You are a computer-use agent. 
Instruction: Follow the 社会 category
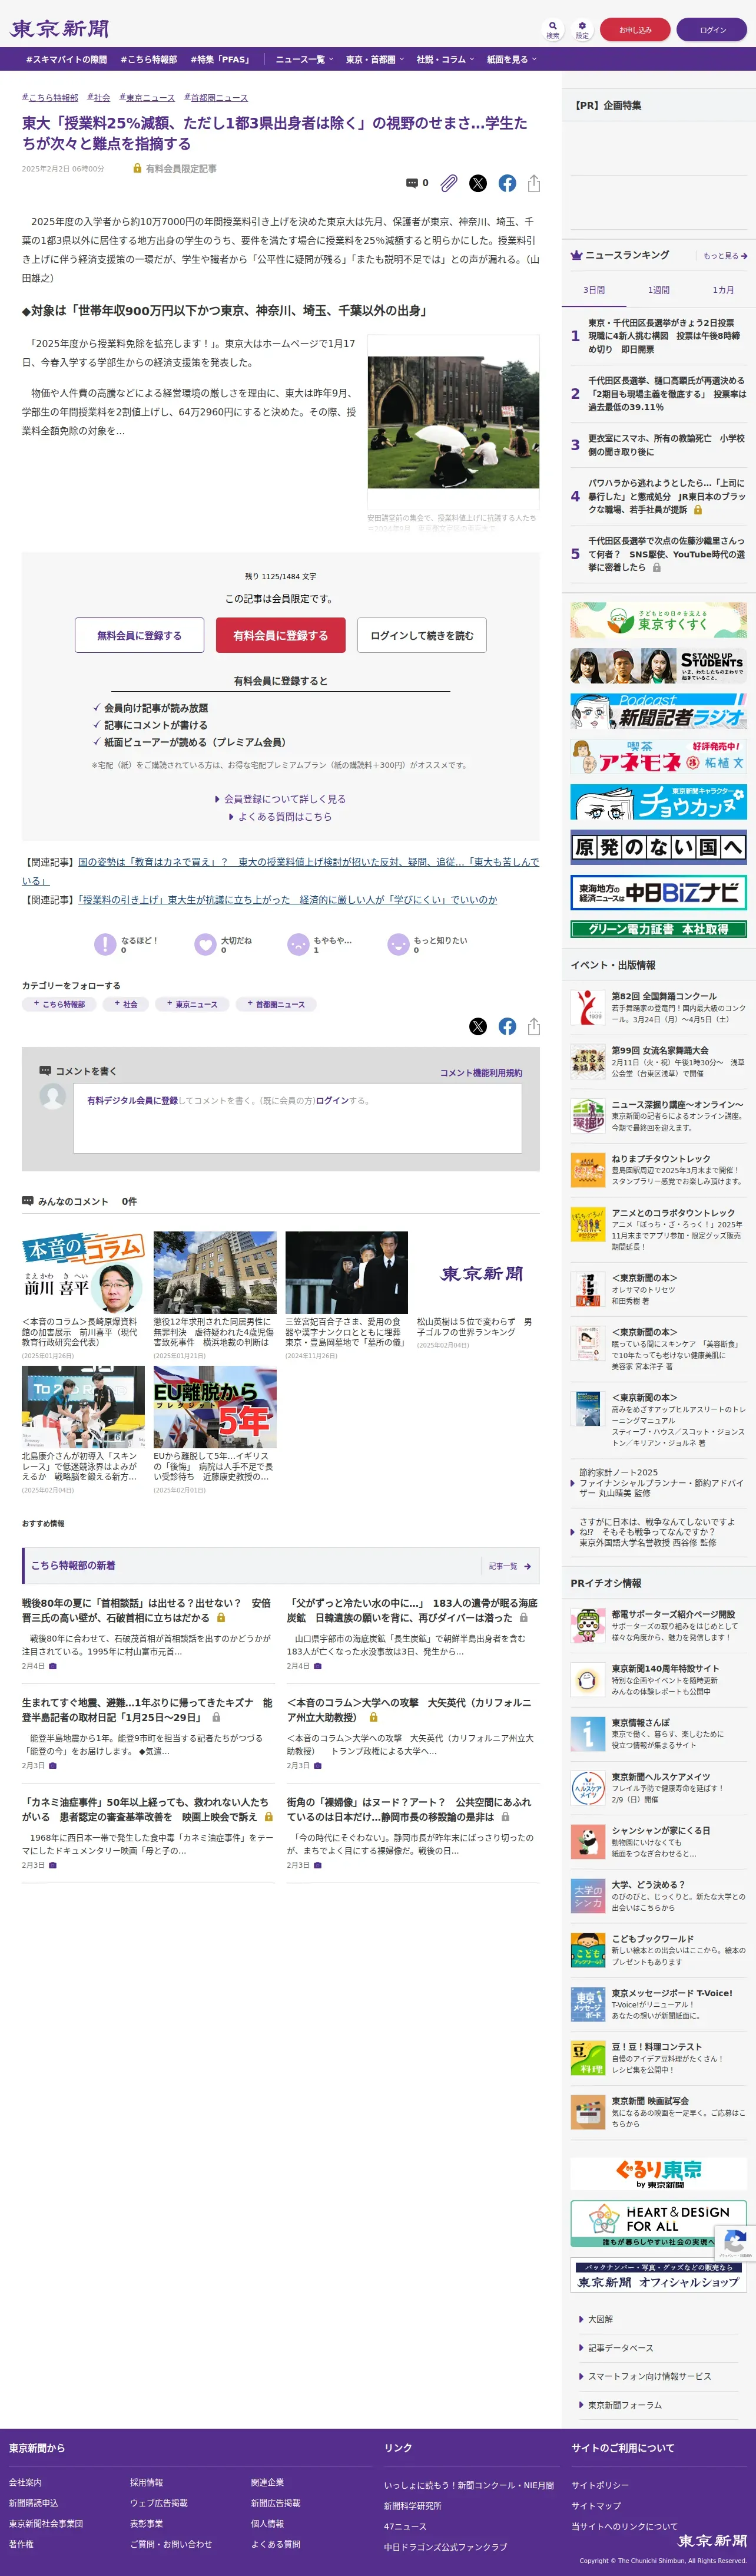[126, 1004]
